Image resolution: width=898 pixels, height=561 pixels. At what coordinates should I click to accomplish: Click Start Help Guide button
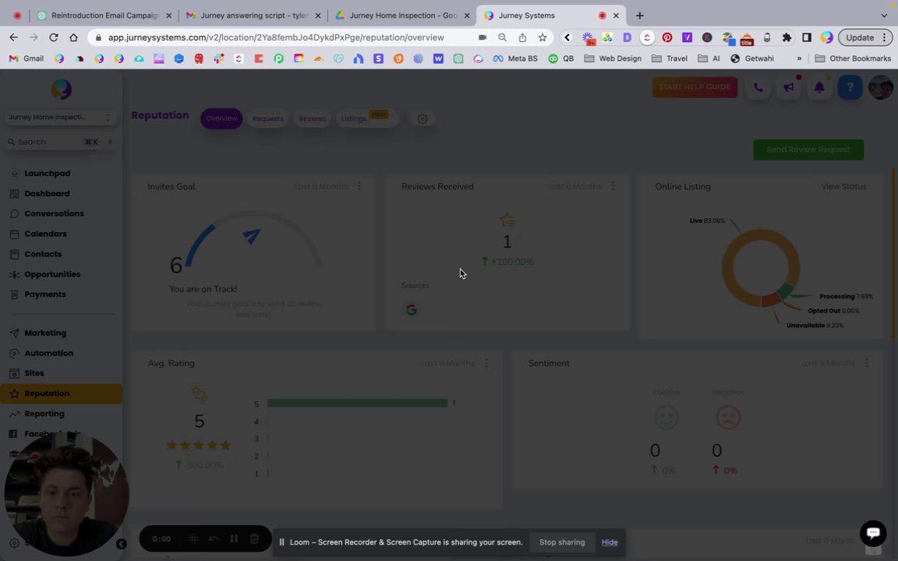pos(695,87)
